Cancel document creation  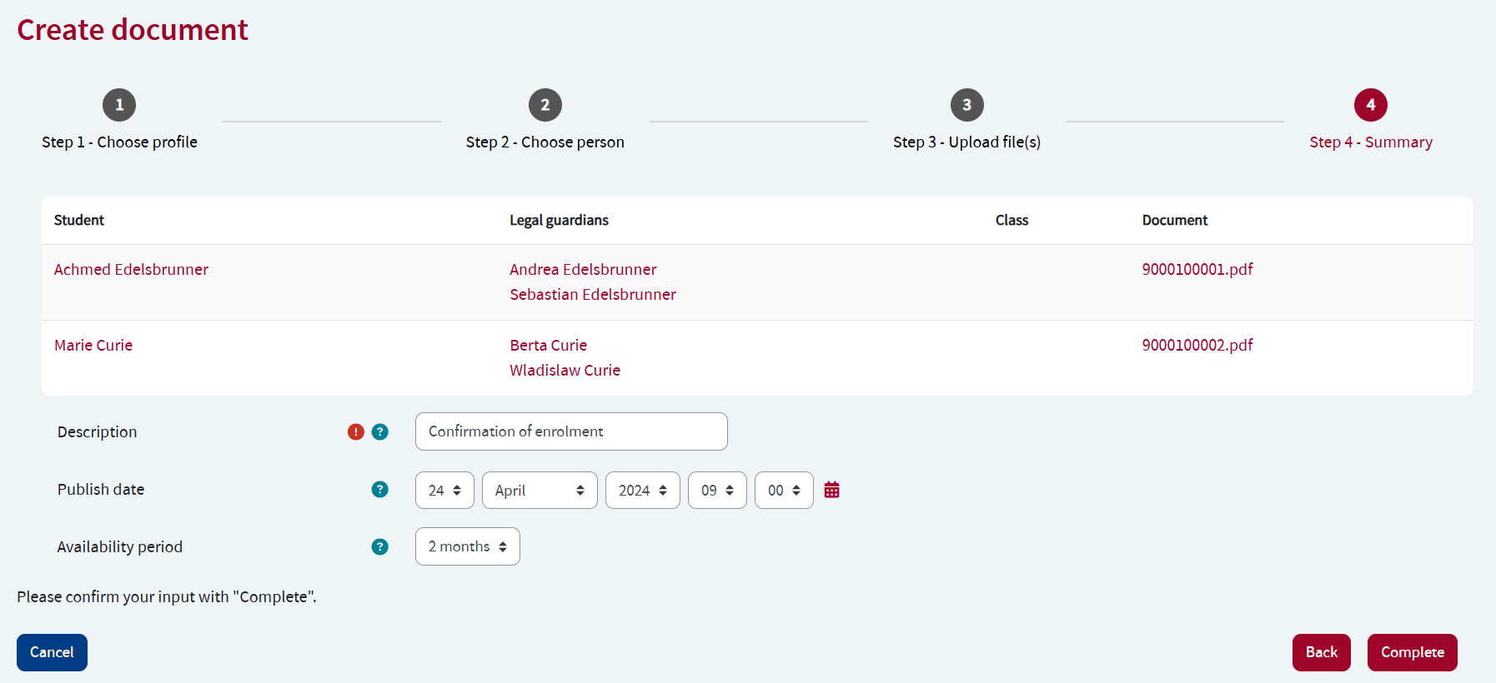[x=52, y=652]
